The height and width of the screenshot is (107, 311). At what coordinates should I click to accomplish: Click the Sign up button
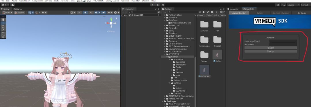click(x=270, y=51)
